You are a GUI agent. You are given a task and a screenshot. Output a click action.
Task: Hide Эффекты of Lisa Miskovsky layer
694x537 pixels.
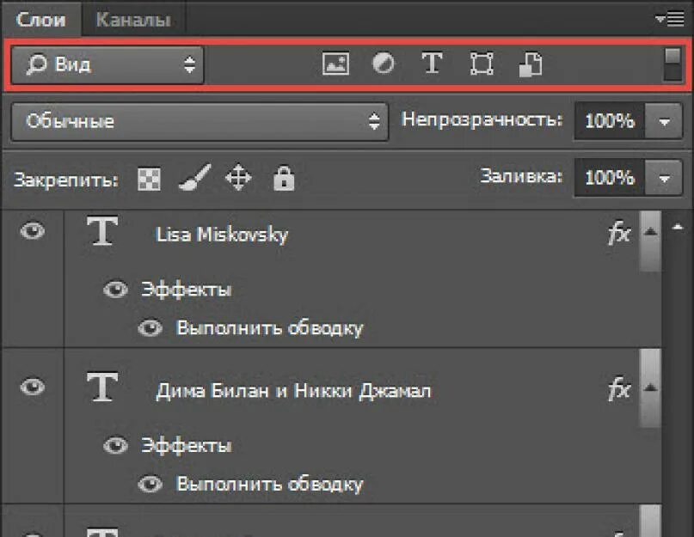click(115, 290)
